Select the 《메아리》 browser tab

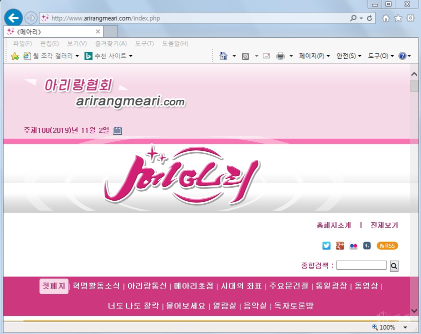pos(53,31)
